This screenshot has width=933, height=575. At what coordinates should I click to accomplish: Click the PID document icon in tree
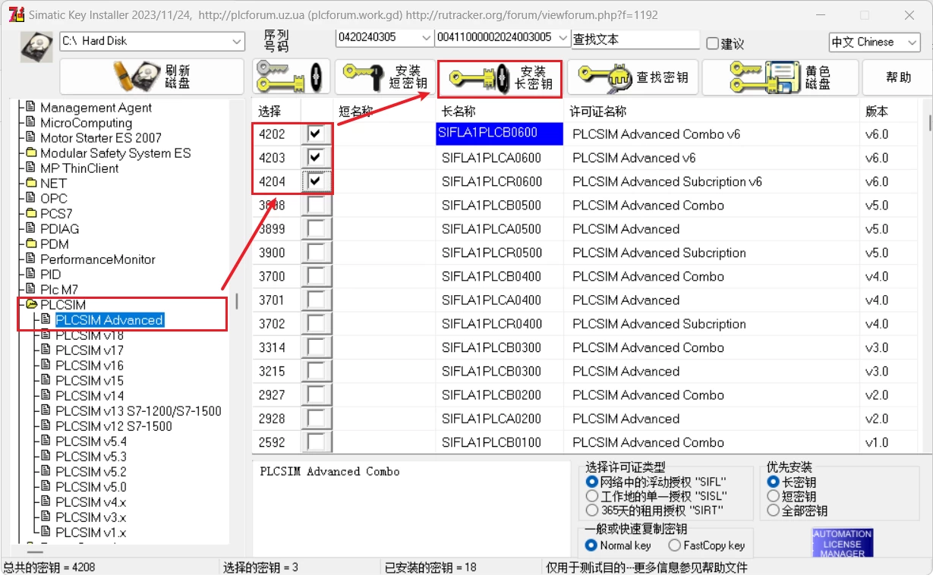click(x=31, y=274)
